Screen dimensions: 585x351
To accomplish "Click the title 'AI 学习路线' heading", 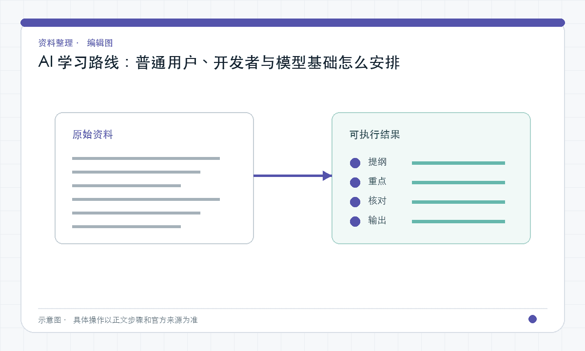I will click(219, 63).
